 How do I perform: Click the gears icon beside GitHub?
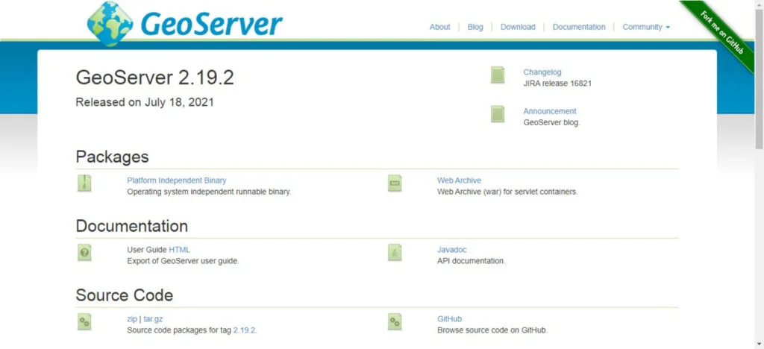tap(395, 321)
